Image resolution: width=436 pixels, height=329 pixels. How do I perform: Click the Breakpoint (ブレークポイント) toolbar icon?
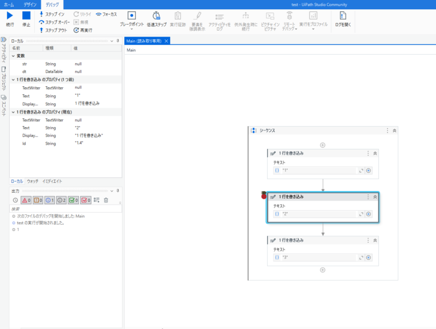[x=131, y=17]
